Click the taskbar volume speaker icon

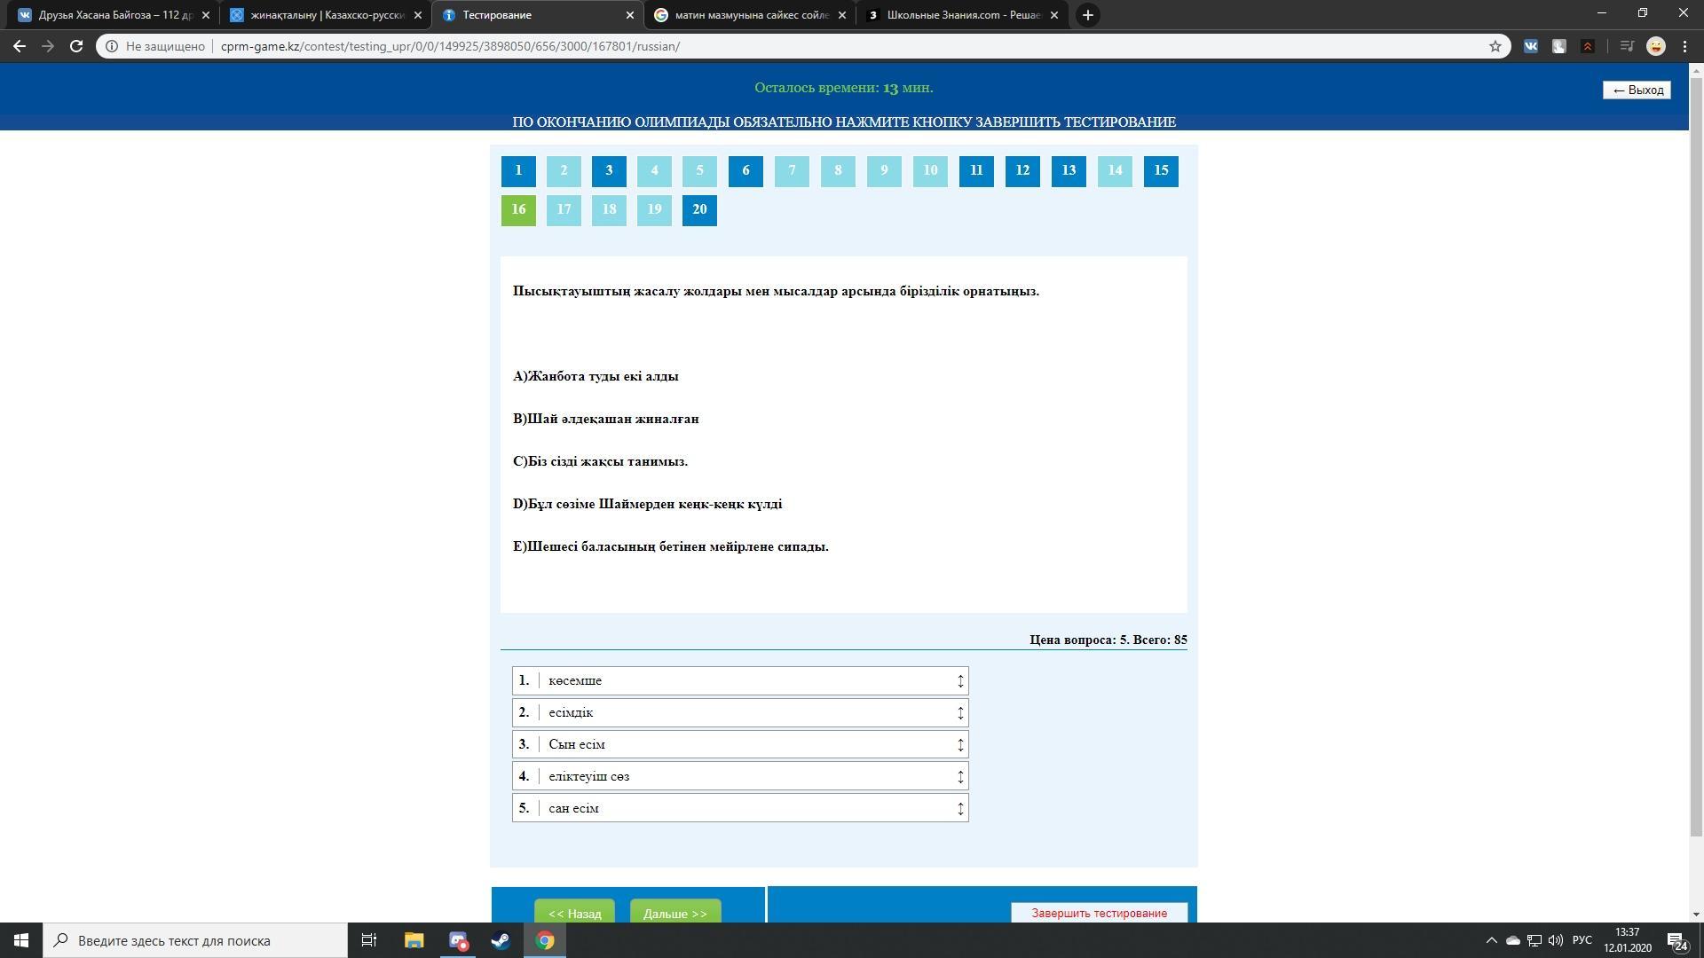coord(1555,940)
